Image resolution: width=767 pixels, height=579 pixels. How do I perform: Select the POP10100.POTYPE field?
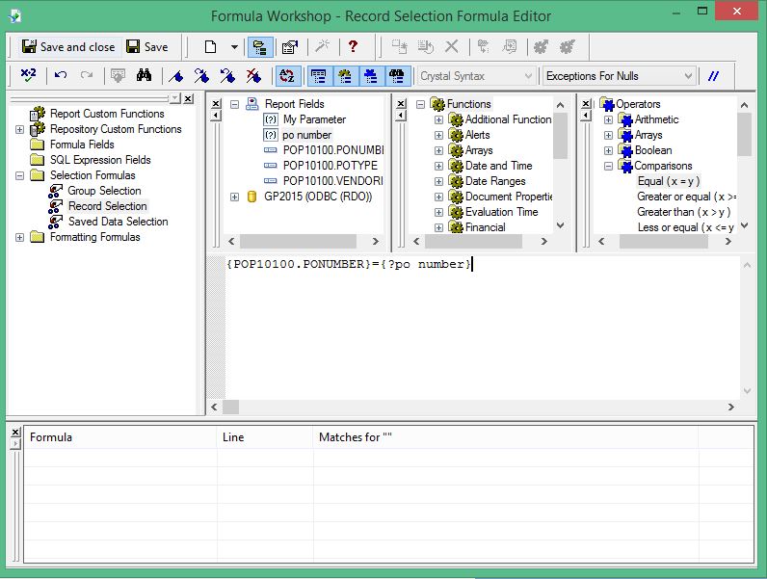pos(331,166)
